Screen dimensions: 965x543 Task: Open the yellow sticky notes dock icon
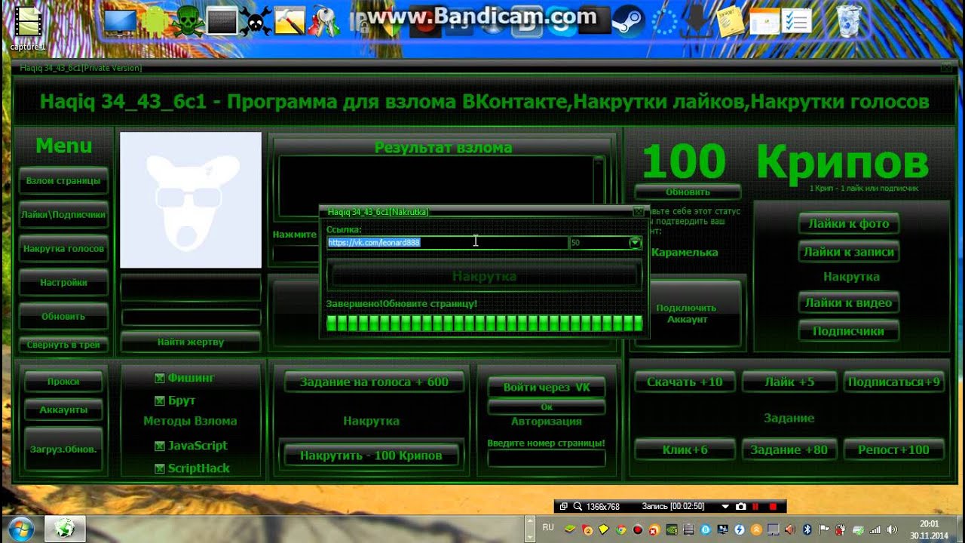[730, 21]
